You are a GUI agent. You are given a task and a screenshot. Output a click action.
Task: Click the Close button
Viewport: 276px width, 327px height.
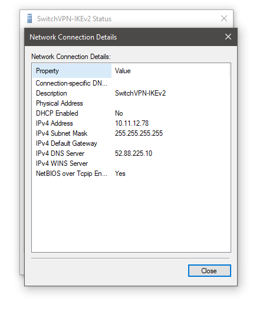pyautogui.click(x=209, y=271)
